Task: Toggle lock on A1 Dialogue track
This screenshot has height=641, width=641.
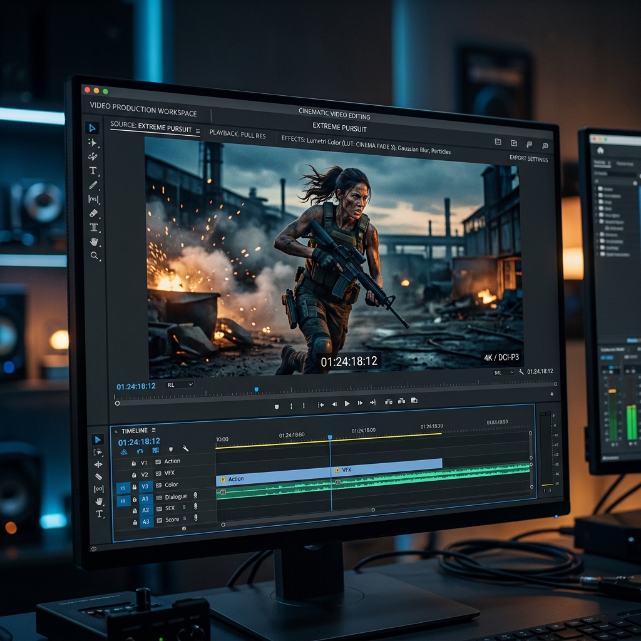Action: pos(135,499)
